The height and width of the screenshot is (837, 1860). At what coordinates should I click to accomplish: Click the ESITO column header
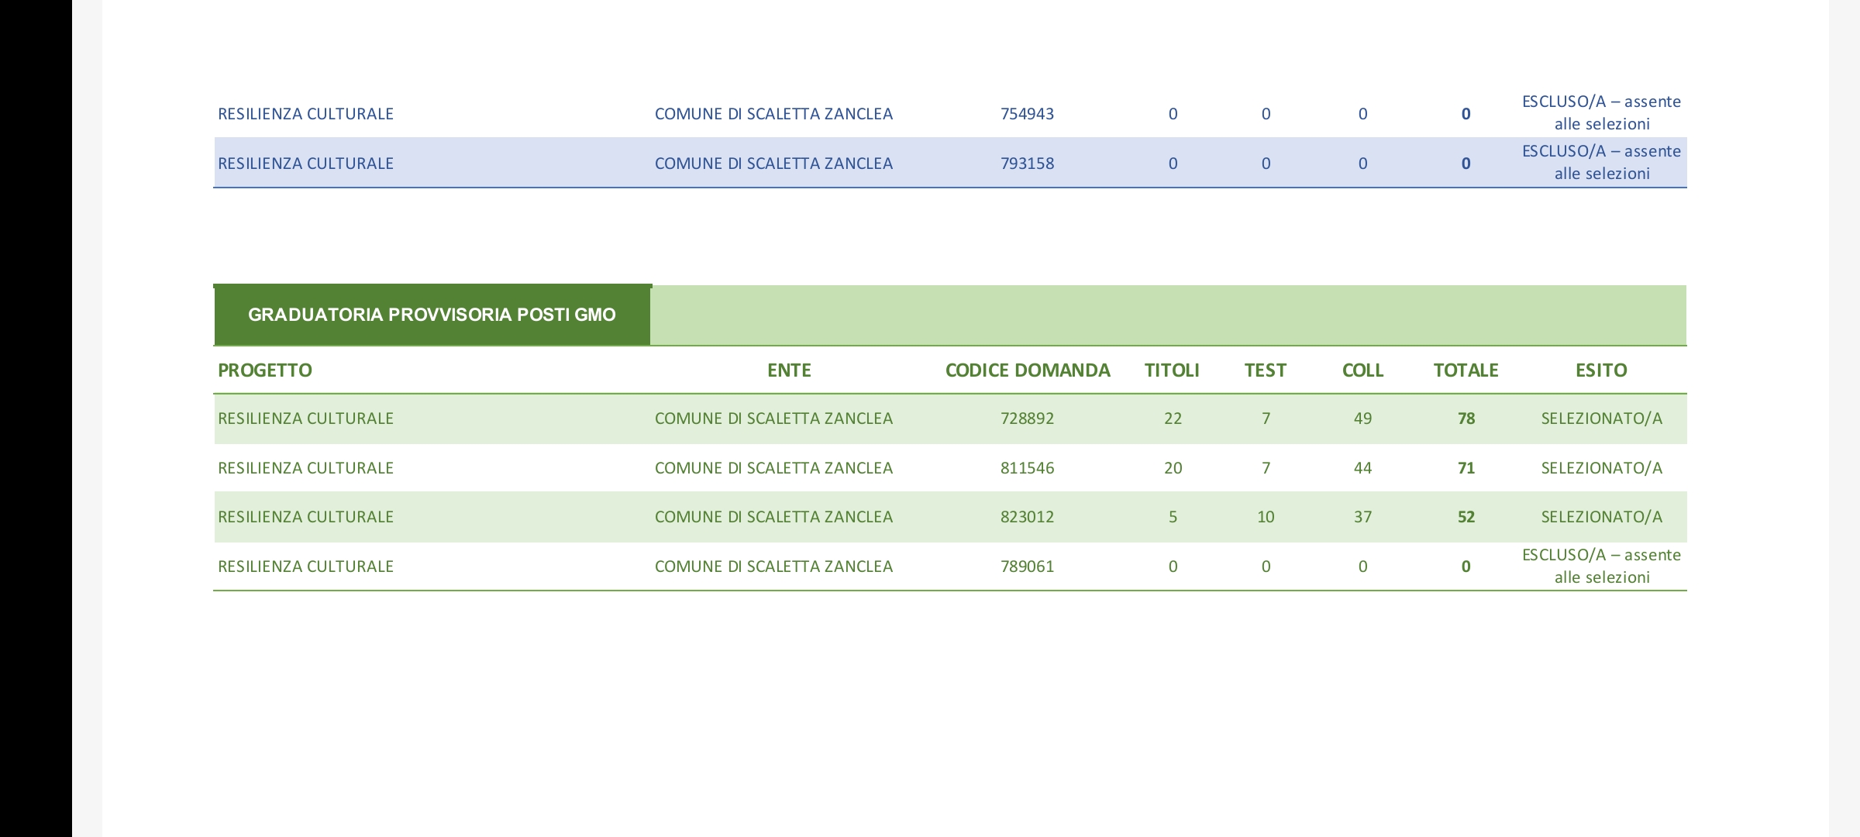tap(1601, 370)
